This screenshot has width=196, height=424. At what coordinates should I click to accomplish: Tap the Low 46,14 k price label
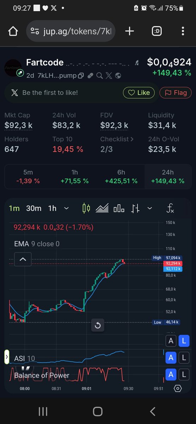(x=167, y=322)
